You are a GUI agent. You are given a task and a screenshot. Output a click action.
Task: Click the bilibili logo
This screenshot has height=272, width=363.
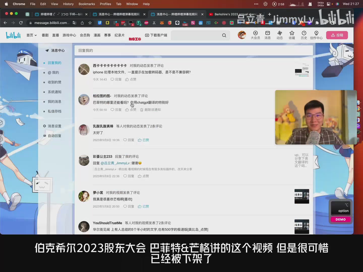pos(13,35)
